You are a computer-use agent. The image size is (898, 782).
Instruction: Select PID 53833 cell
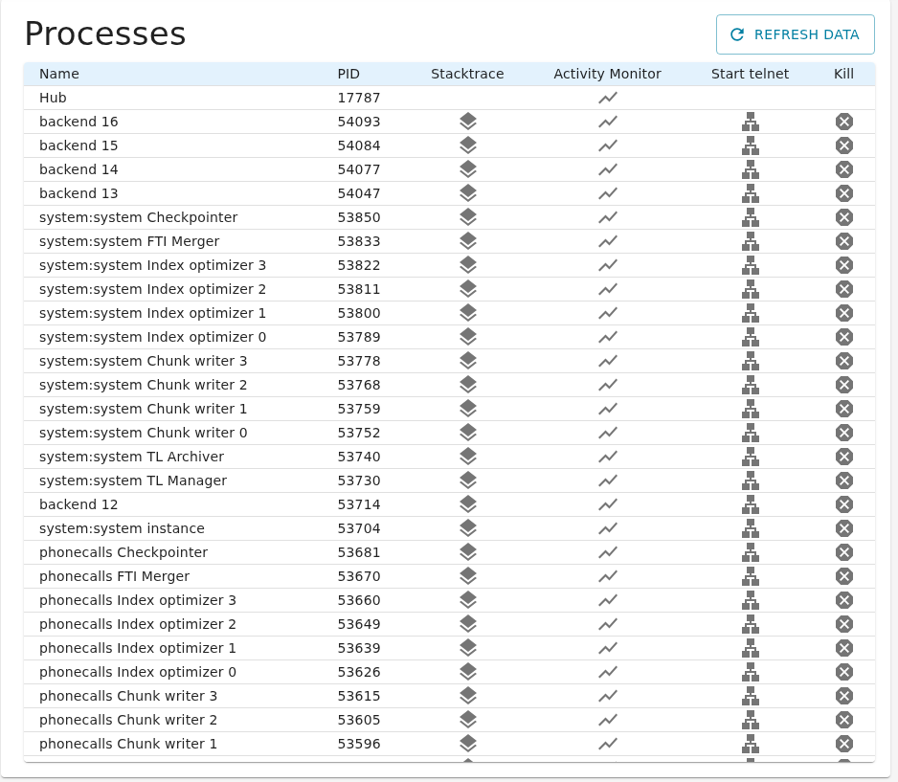coord(358,241)
